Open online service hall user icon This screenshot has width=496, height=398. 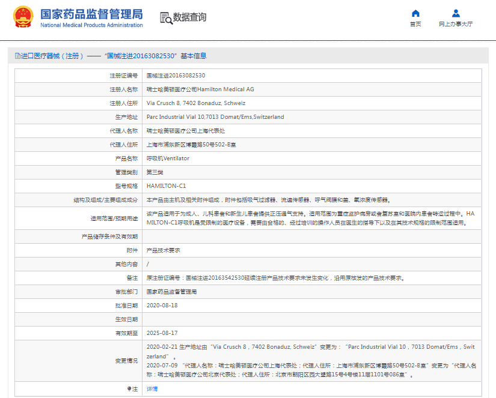(456, 13)
